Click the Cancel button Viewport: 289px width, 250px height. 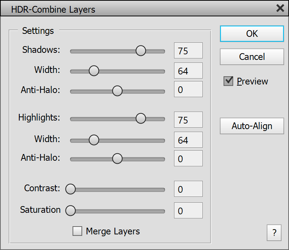(x=252, y=57)
